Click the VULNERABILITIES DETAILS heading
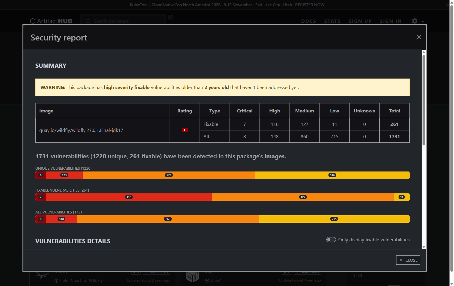454x286 pixels. pyautogui.click(x=73, y=241)
